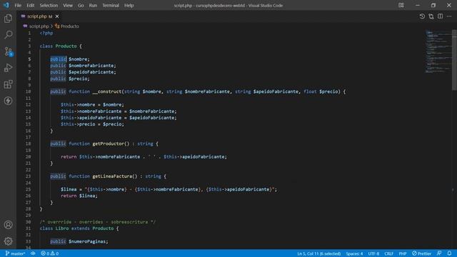The height and width of the screenshot is (257, 457).
Task: Open the File menu
Action: pyautogui.click(x=18, y=5)
